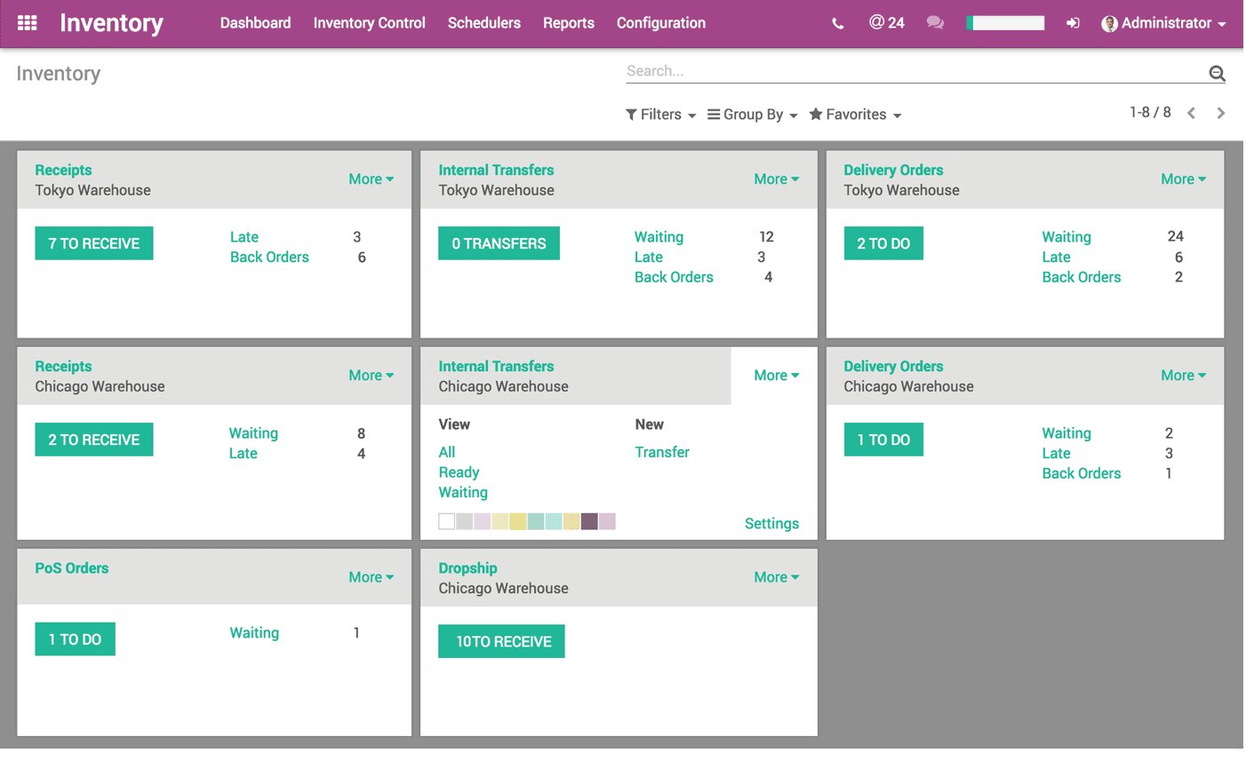Expand the Administrator user menu
1246x777 pixels.
tap(1163, 23)
